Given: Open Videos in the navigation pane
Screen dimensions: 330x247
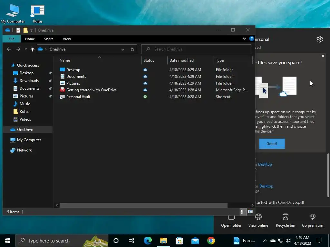Looking at the screenshot, I should point(25,119).
